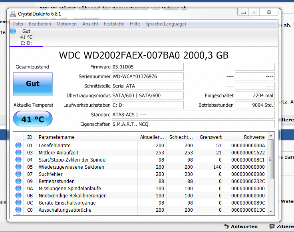Viewport: 294px width, 232px height.
Task: Click status orb for 05 Wiederzugewiesene Sektoren row
Action: 18,167
